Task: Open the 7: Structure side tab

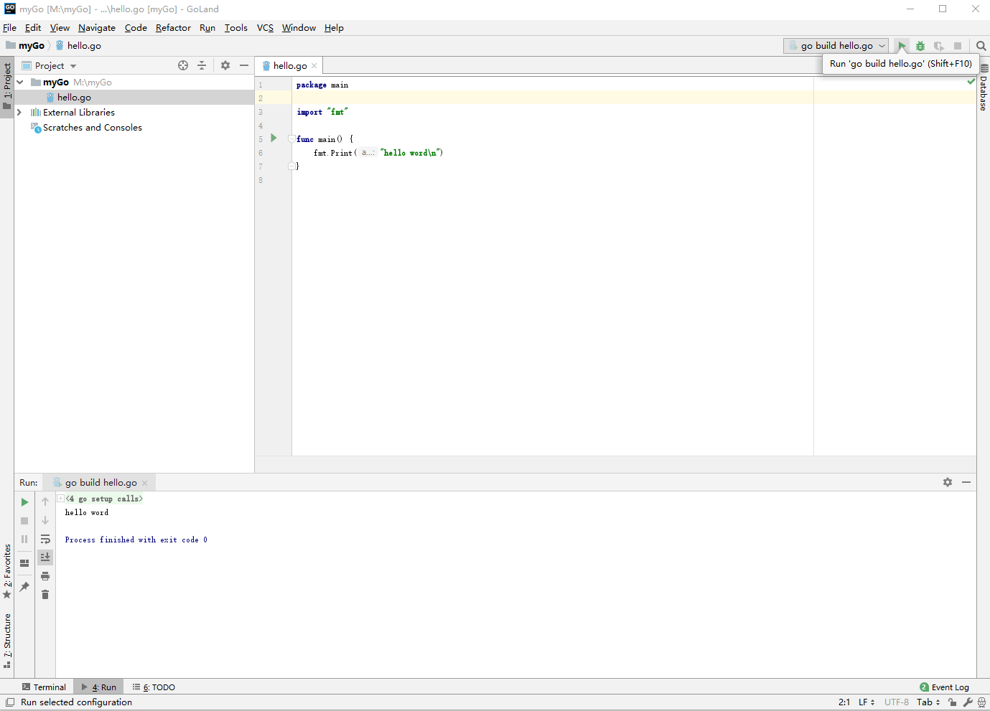Action: 7,641
